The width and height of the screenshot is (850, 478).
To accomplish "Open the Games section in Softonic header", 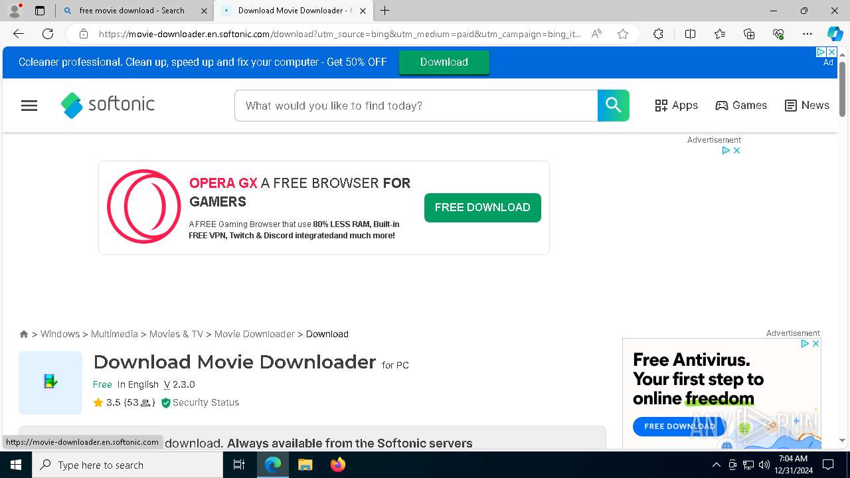I will [x=741, y=106].
